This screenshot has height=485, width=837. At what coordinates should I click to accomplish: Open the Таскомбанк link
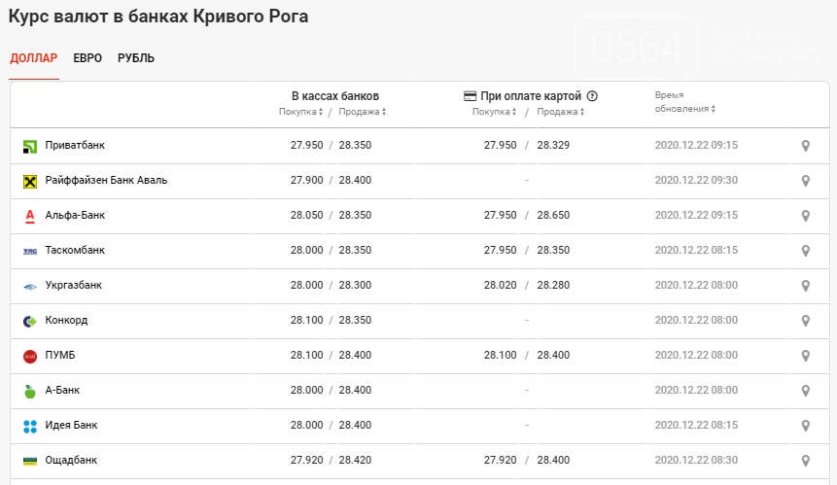click(75, 251)
